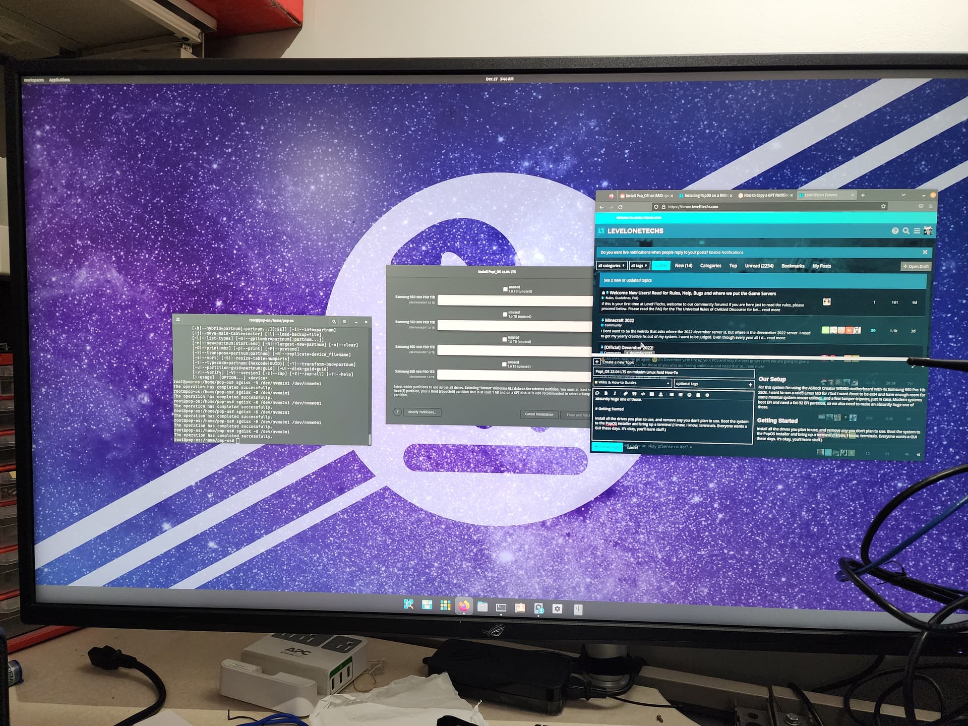Click the terminal search icon
This screenshot has height=726, width=968.
(334, 321)
